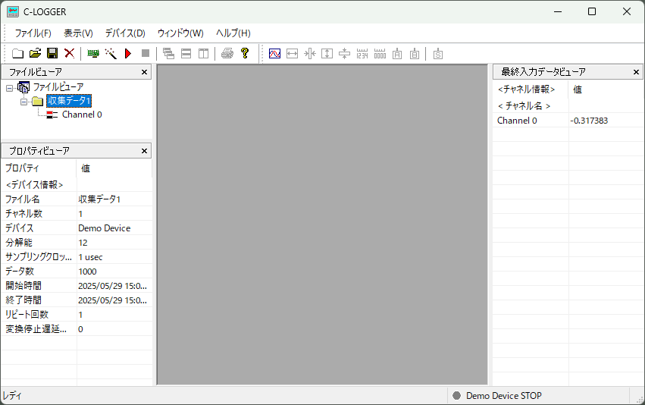Start logging with the red play button
The width and height of the screenshot is (645, 405).
(x=128, y=53)
